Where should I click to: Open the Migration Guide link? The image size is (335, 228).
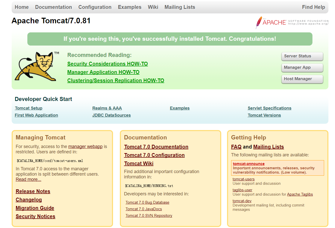[35, 208]
